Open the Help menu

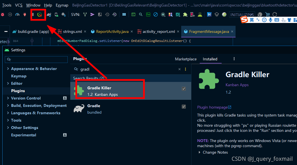coord(48,5)
